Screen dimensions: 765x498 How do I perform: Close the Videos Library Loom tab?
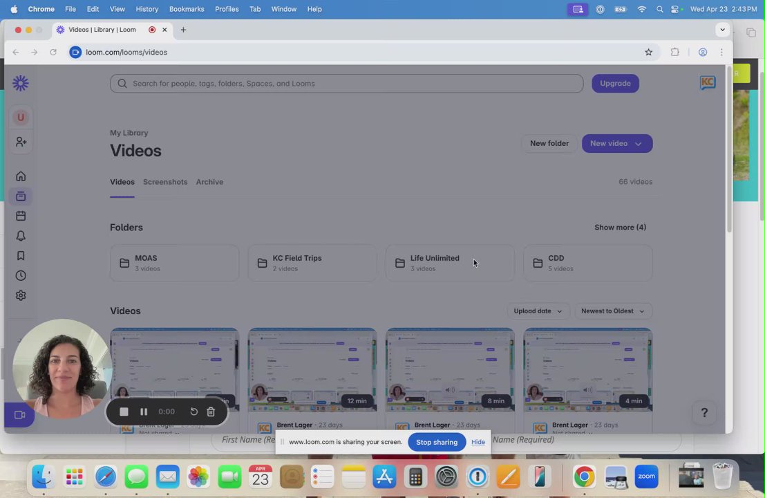click(164, 30)
